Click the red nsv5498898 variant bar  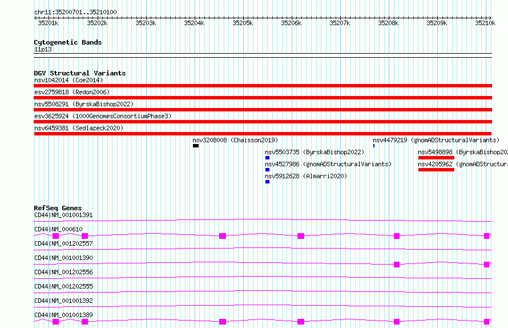pos(436,158)
